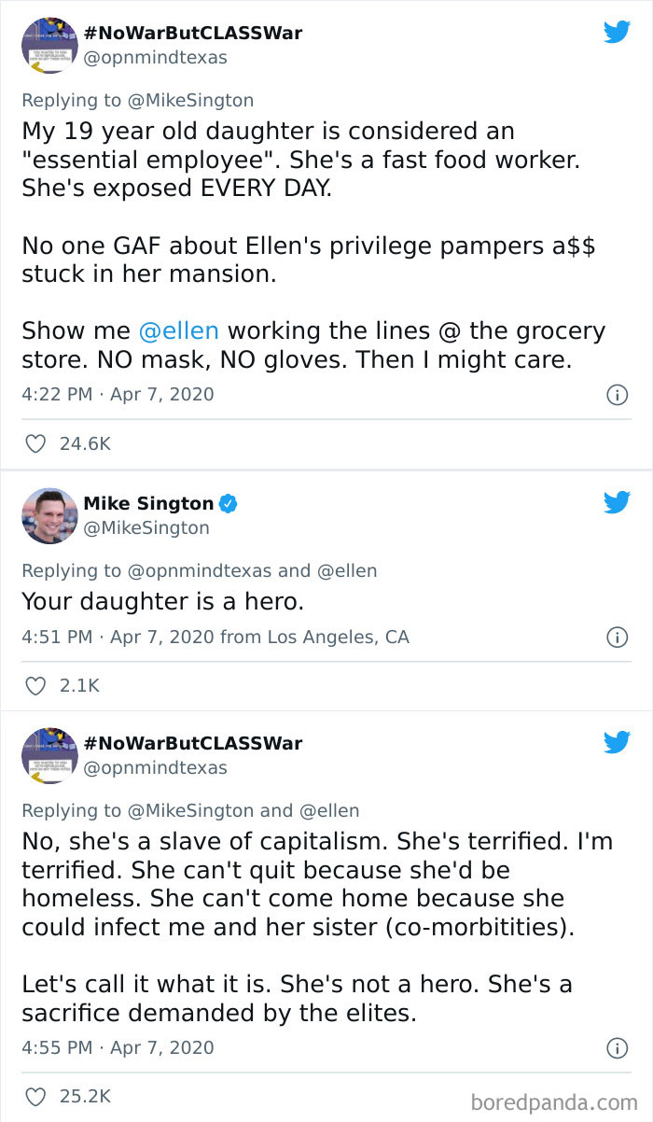Image resolution: width=653 pixels, height=1122 pixels.
Task: Like Mike Sington's reply
Action: click(x=35, y=685)
